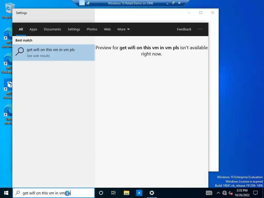The height and width of the screenshot is (198, 264).
Task: Show hidden system tray icons
Action: click(218, 193)
